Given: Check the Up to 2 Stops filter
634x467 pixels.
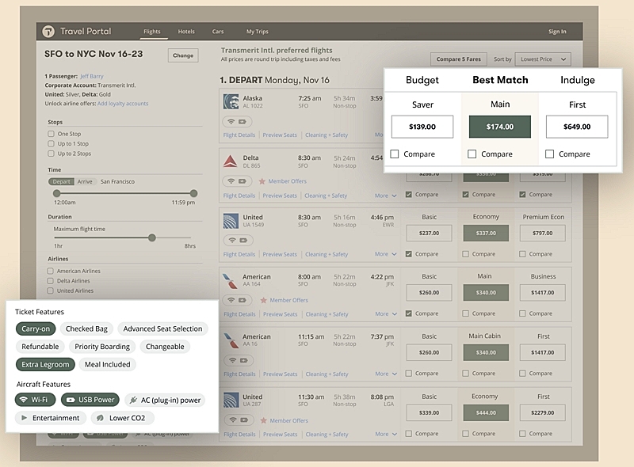Looking at the screenshot, I should [x=51, y=154].
